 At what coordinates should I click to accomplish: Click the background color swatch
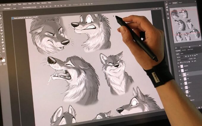point(4,60)
